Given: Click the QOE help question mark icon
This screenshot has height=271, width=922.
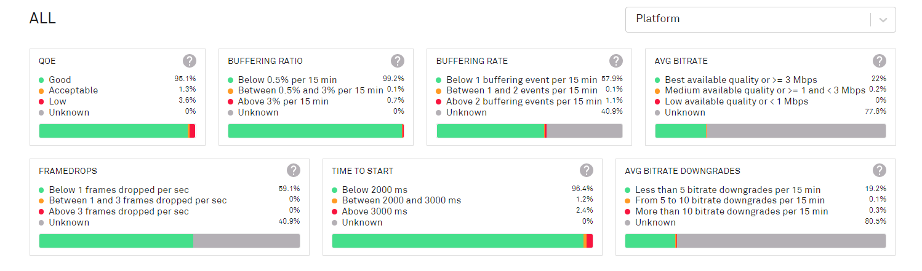Looking at the screenshot, I should click(190, 61).
